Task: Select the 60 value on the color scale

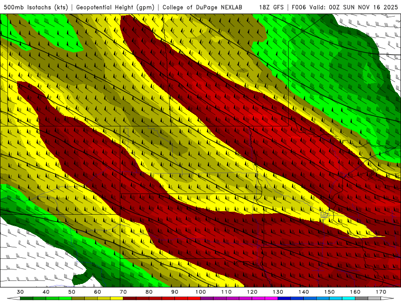Action: pos(97,292)
